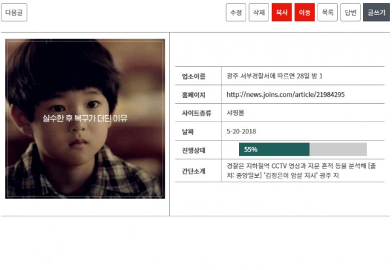Click the gray unfilled progress bar portion
This screenshot has height=270, width=392.
338,150
